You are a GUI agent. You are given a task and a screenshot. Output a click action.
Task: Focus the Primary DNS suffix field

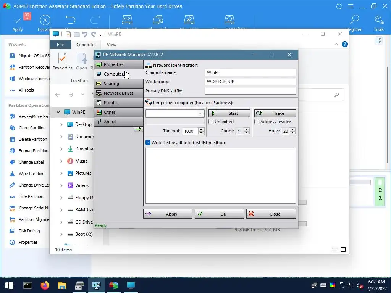250,91
